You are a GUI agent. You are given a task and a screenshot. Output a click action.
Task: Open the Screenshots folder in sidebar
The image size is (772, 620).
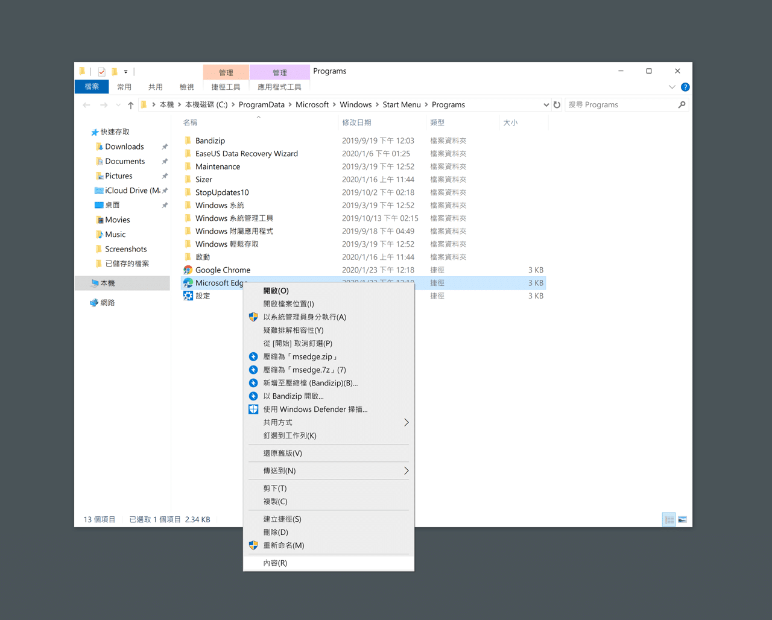pos(125,249)
